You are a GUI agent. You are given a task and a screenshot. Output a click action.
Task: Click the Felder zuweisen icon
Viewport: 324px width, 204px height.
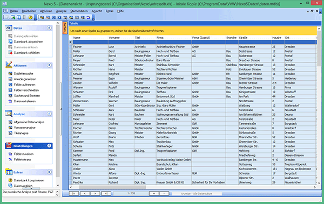point(10,154)
